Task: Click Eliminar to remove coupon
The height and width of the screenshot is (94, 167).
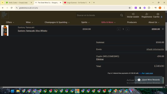Action: 100,59
